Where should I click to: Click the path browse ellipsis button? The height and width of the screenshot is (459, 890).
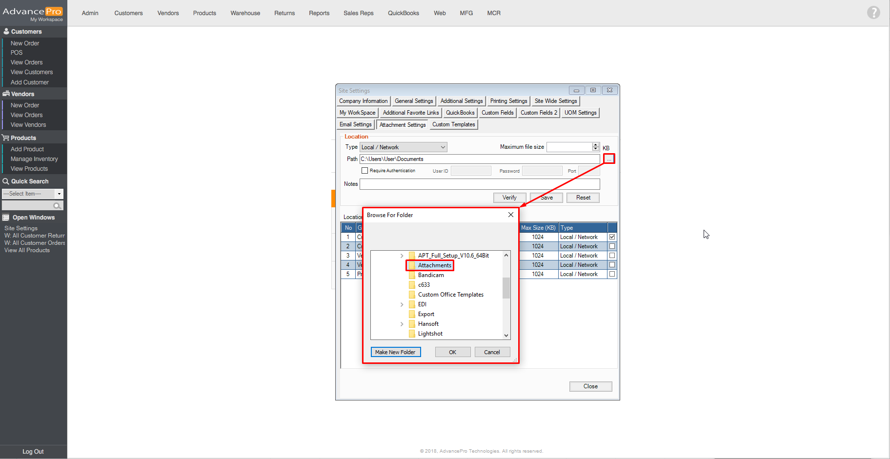click(609, 159)
